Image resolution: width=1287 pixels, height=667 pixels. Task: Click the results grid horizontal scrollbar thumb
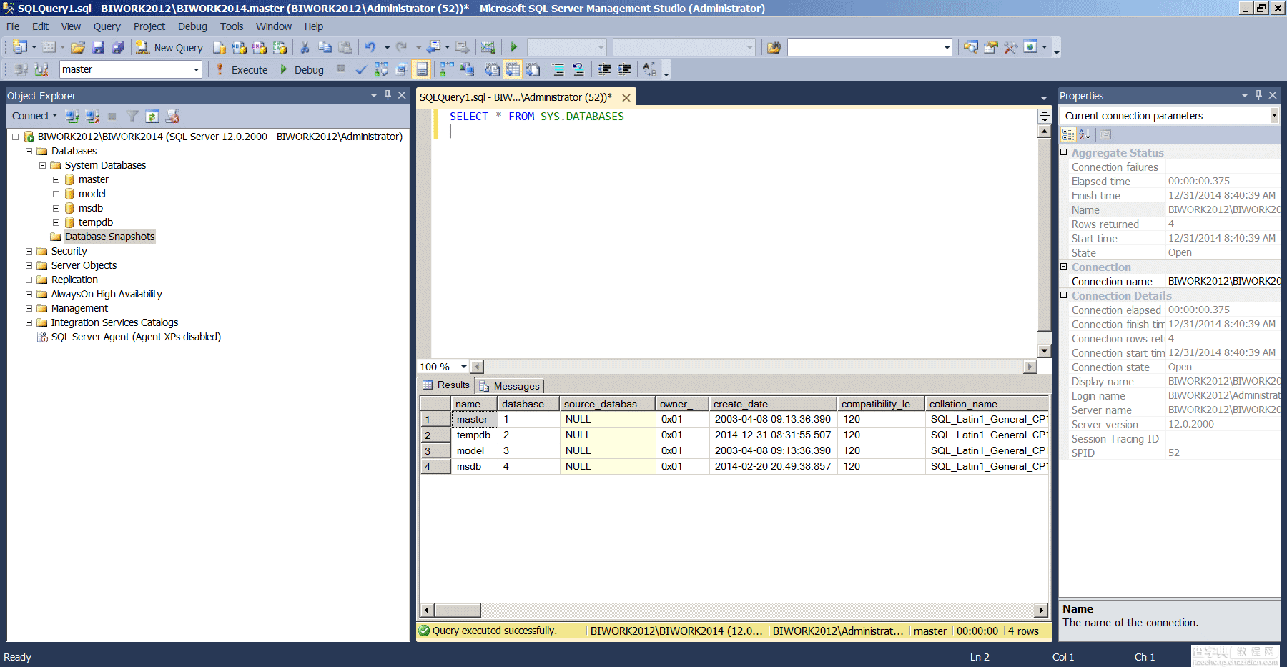pyautogui.click(x=458, y=611)
